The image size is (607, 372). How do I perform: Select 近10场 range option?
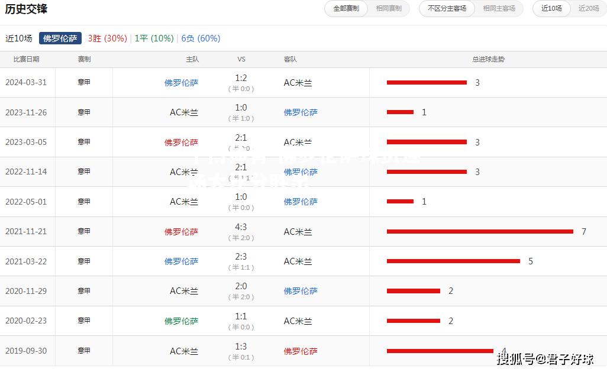(551, 8)
